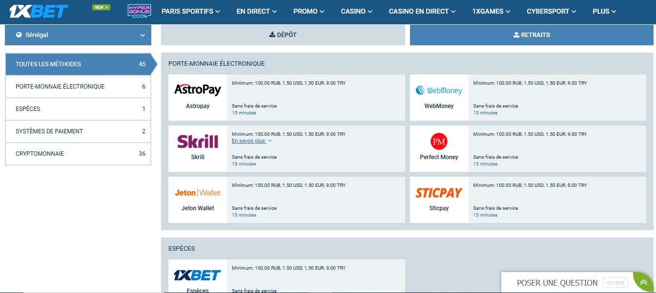Select Systèmes de paiement filter
The height and width of the screenshot is (293, 656).
(x=78, y=131)
